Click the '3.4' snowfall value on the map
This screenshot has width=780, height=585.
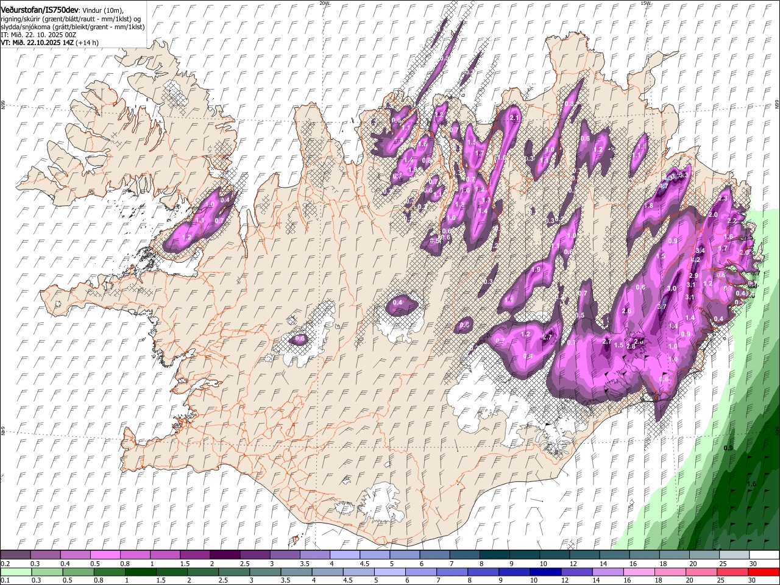pyautogui.click(x=700, y=250)
